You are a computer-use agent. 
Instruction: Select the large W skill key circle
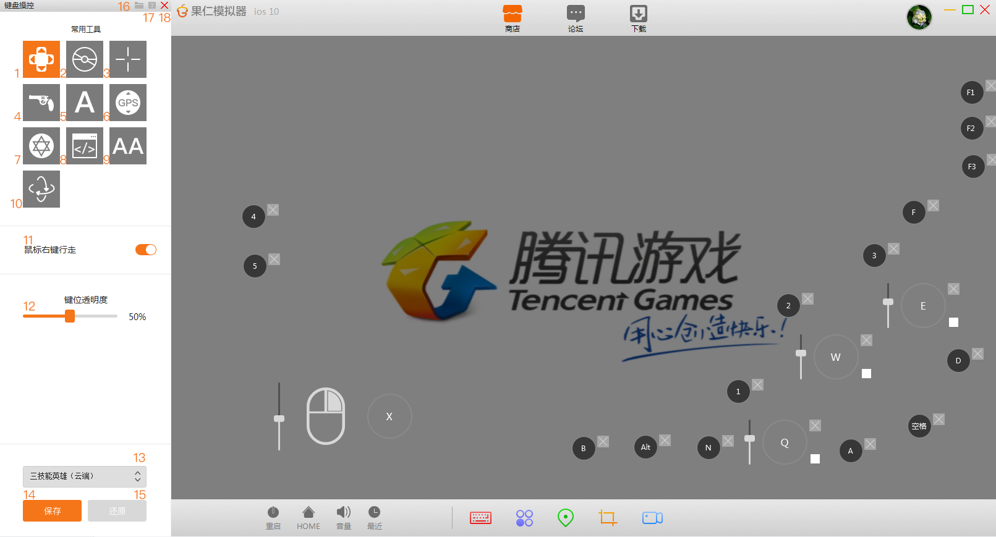[836, 357]
